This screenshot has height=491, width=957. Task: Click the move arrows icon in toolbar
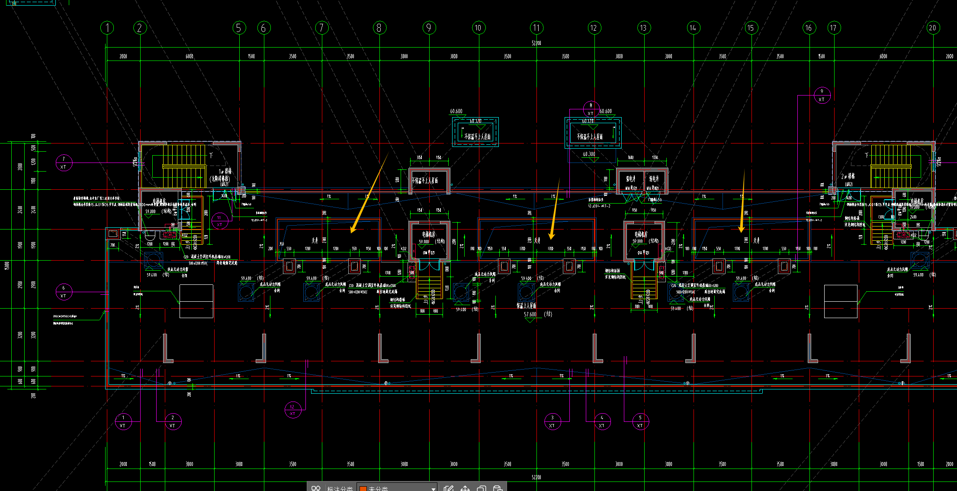pos(465,488)
